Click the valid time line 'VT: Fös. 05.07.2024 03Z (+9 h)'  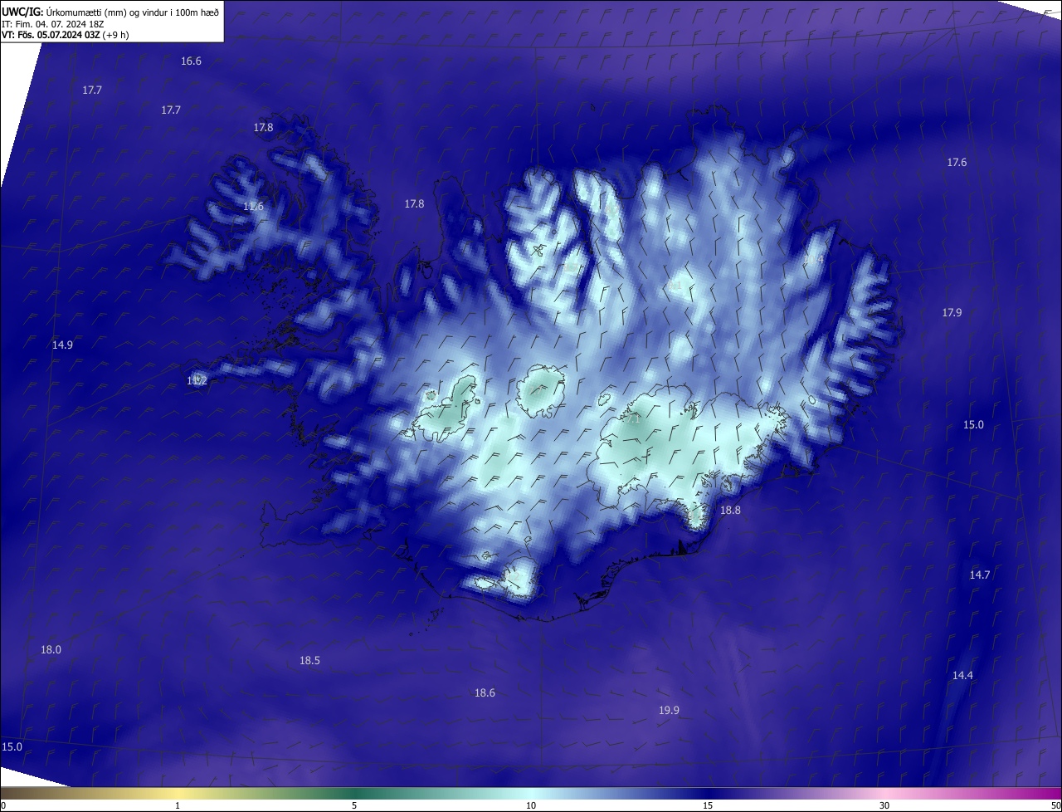65,35
